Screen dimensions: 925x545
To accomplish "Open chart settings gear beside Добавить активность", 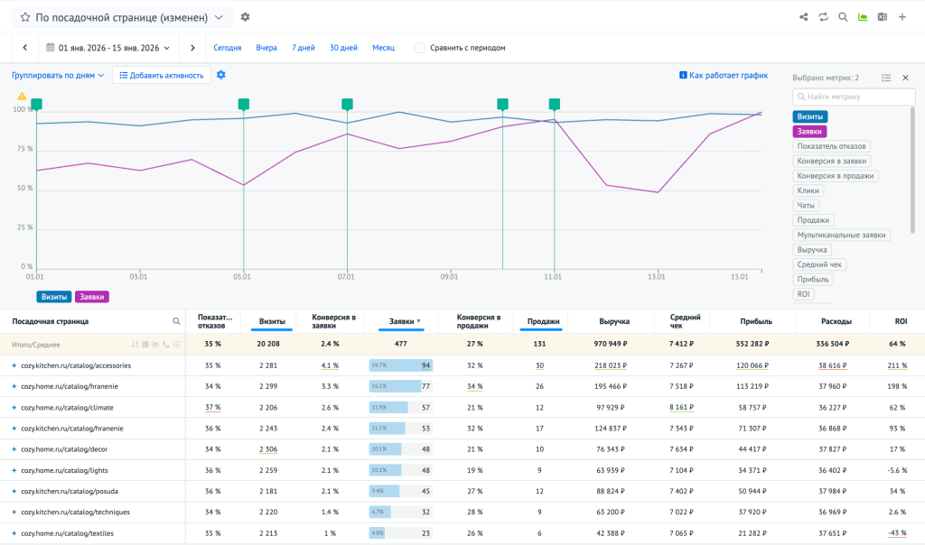I will click(221, 75).
